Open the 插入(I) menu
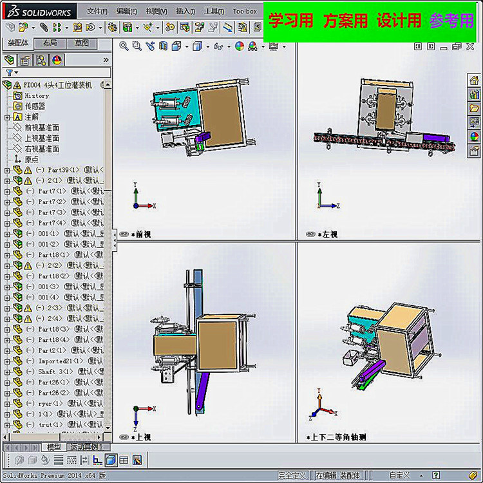 tap(185, 12)
